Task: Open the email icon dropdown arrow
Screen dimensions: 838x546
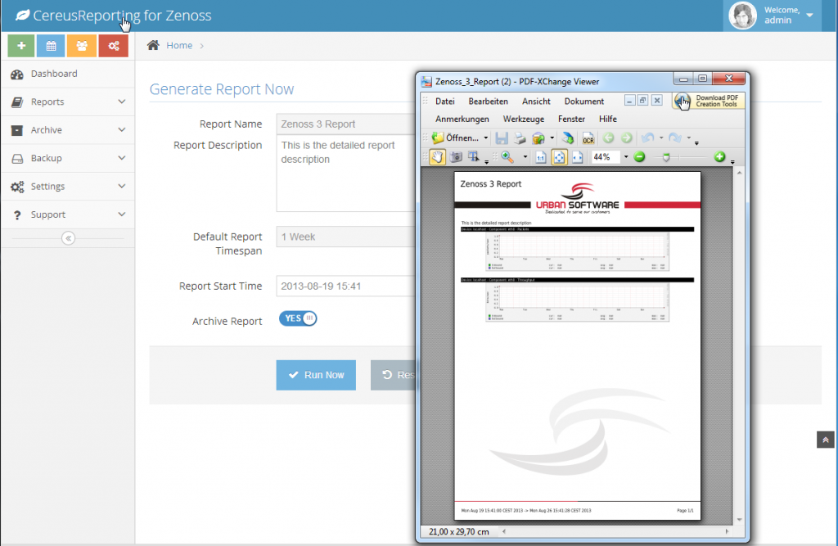Action: pyautogui.click(x=552, y=138)
